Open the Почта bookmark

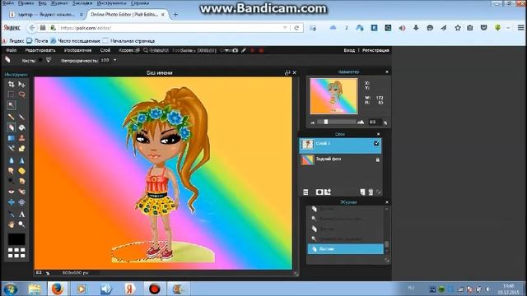tap(38, 40)
